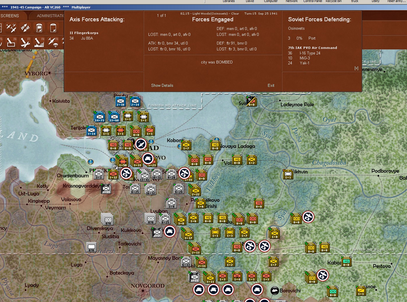Expand Soviet air group list with [v]

(x=356, y=68)
